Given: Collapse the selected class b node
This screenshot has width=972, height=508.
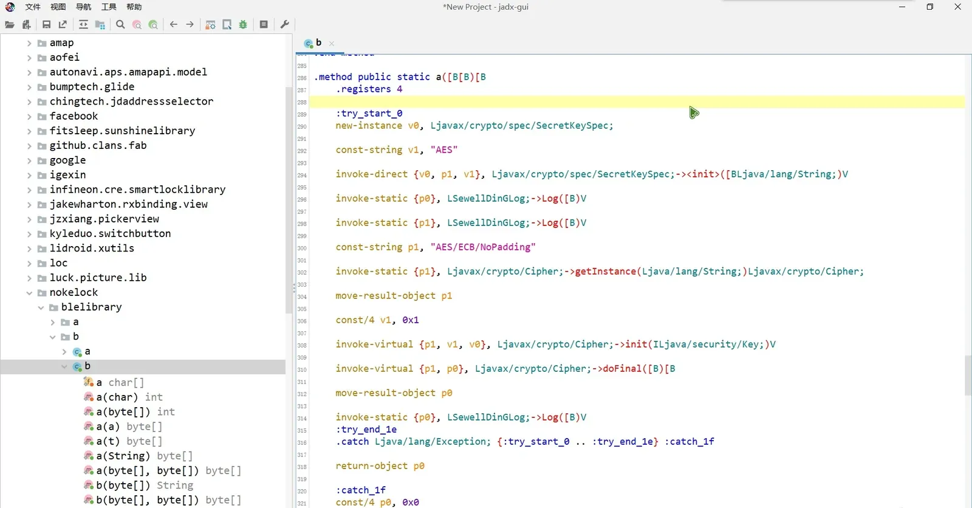Looking at the screenshot, I should tap(64, 366).
